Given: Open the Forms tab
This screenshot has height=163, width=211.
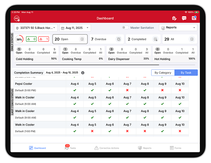Looking at the screenshot, I should point(176,148).
